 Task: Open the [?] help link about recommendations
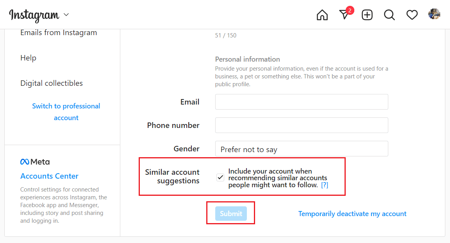(x=325, y=185)
